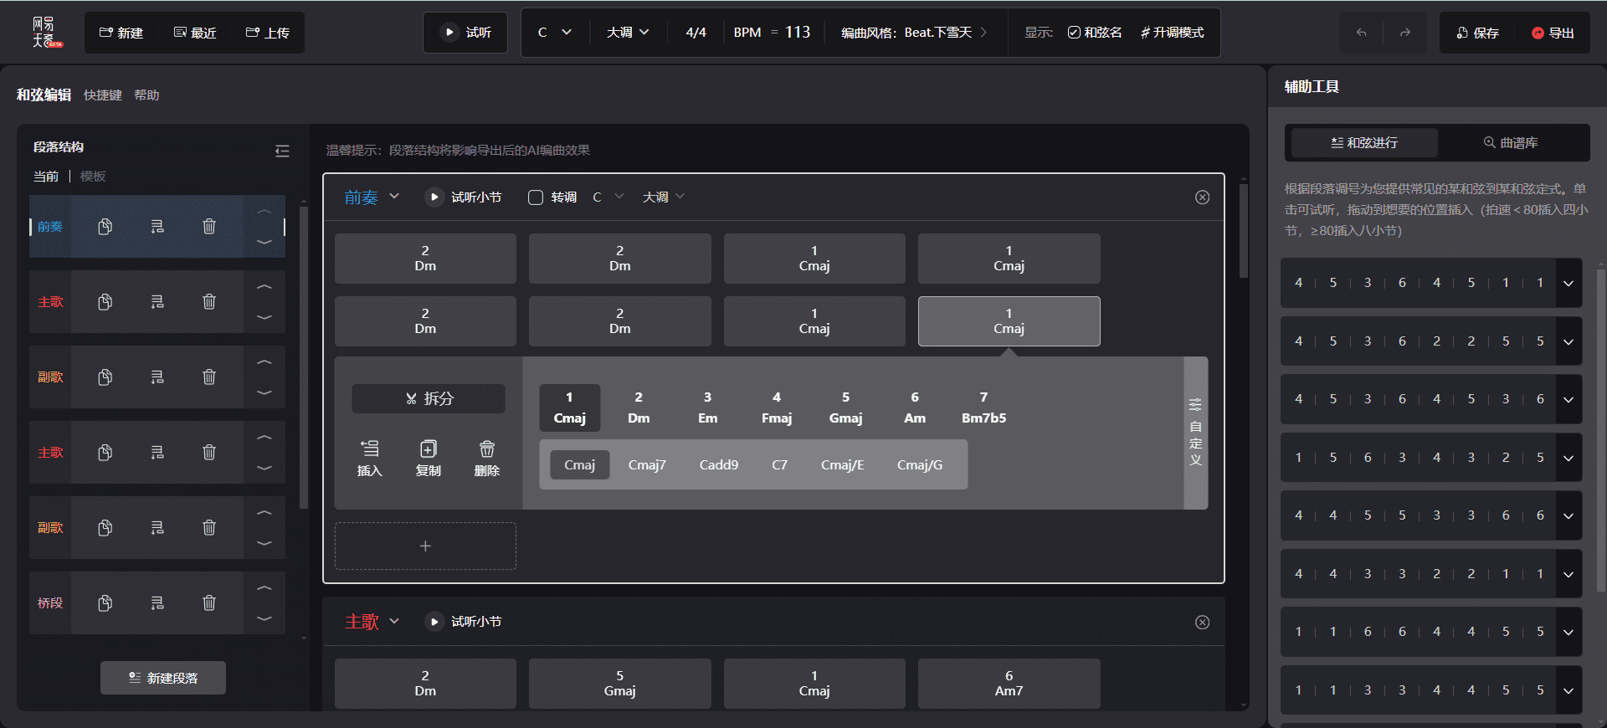The image size is (1607, 728).
Task: Click the 上传 upload button
Action: pos(268,33)
